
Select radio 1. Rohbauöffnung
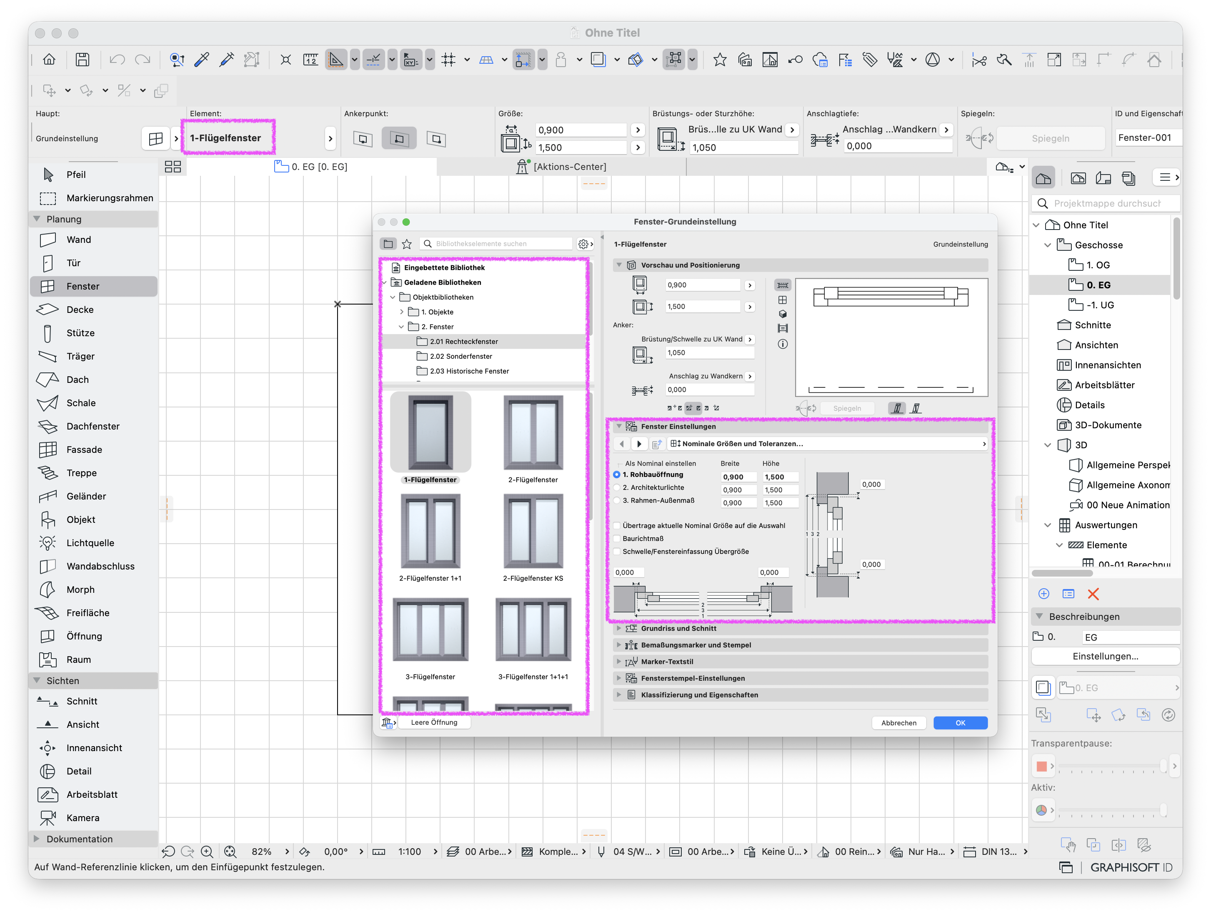[616, 475]
